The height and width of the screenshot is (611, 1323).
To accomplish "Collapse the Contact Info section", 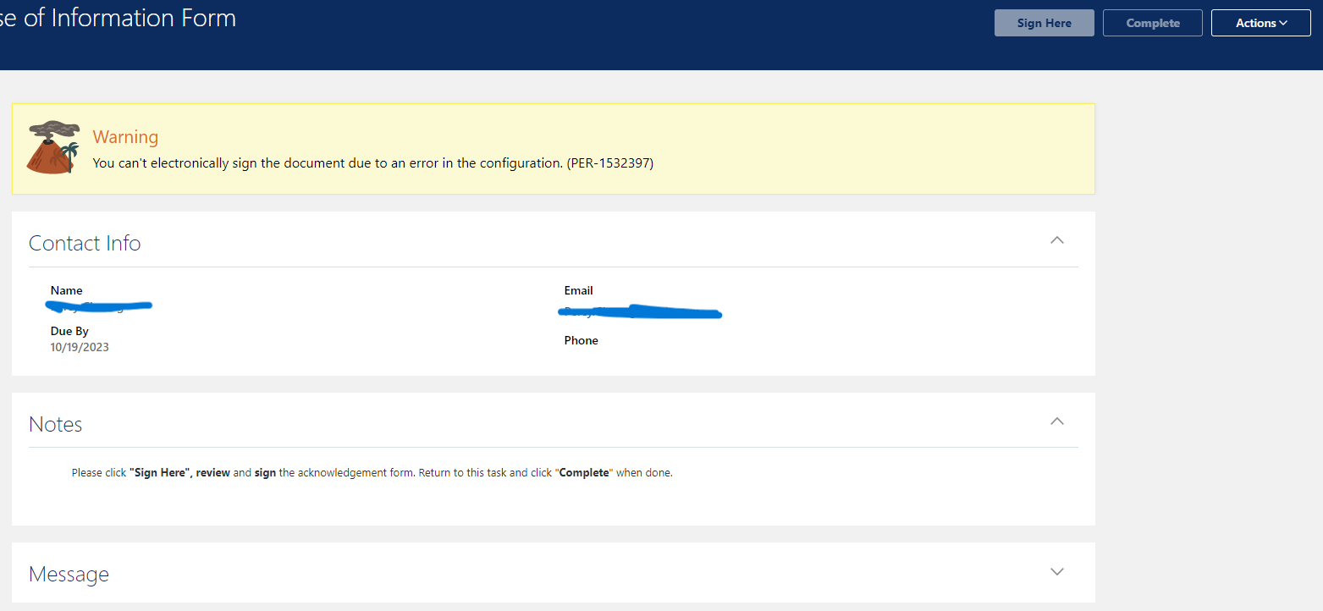I will tap(1056, 240).
